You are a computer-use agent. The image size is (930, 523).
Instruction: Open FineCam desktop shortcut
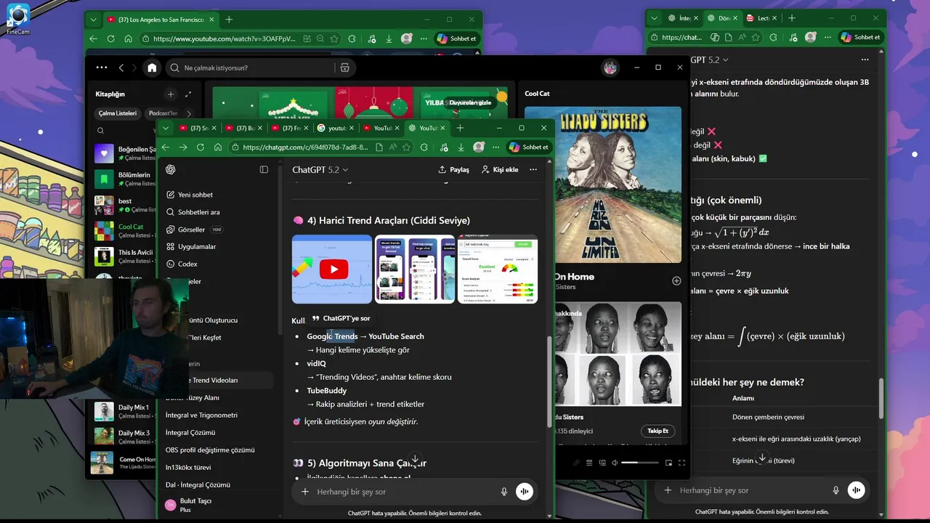17,20
